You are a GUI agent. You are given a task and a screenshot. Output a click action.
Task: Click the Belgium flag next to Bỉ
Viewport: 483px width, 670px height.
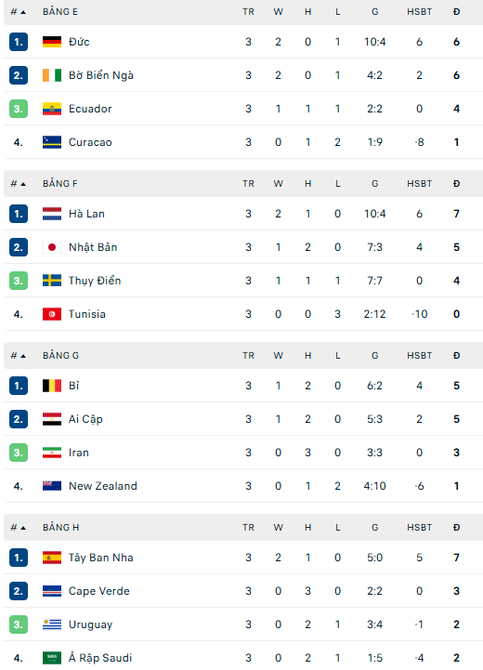(x=52, y=386)
